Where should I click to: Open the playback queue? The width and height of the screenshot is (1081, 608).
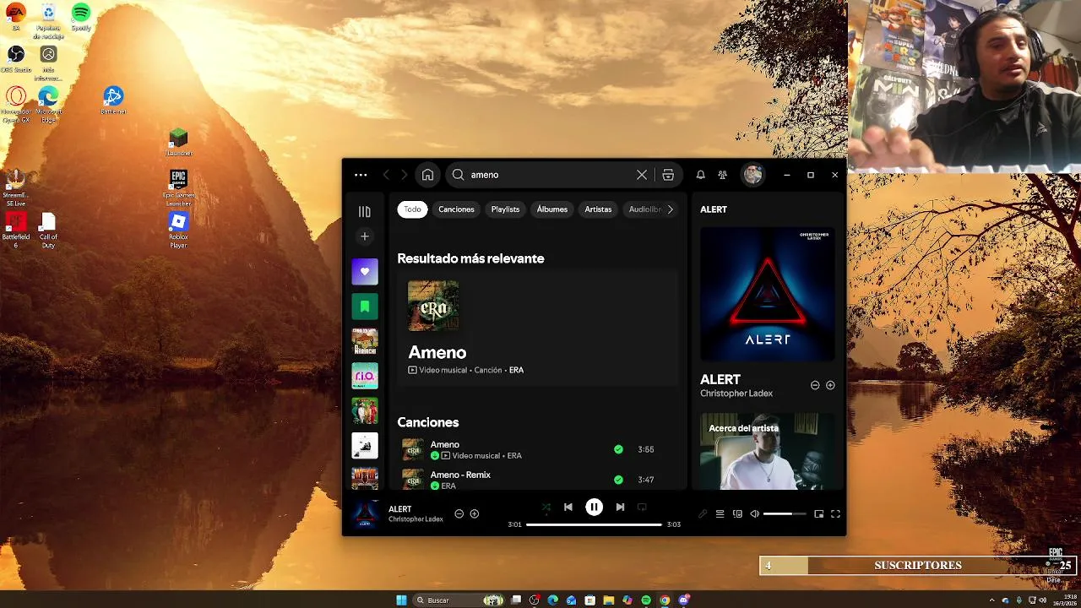point(720,513)
